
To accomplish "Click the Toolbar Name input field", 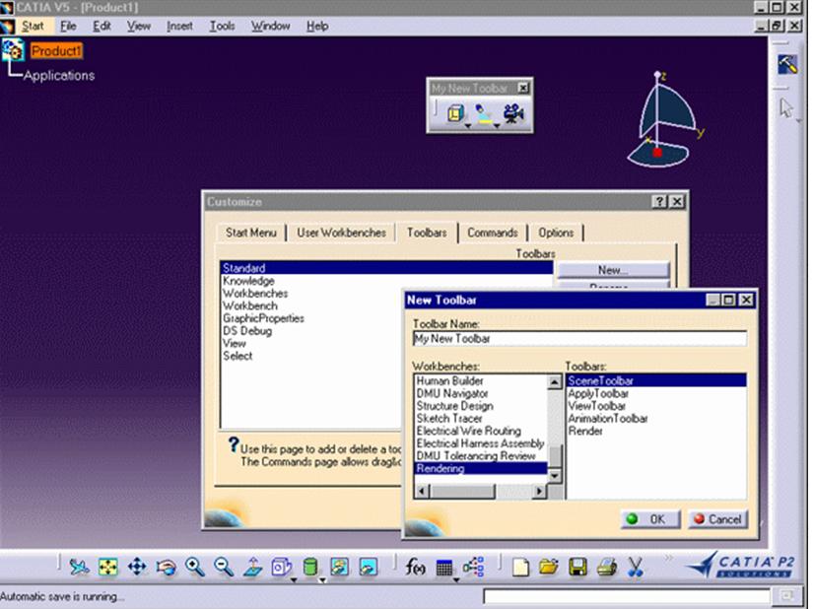I will tap(579, 339).
